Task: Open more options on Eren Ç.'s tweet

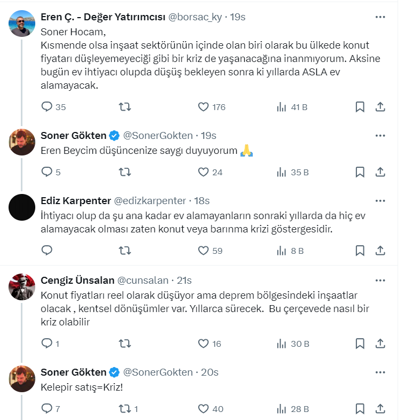Action: tap(380, 17)
